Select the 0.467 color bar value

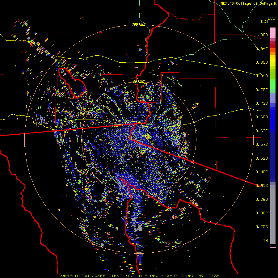click(x=262, y=172)
